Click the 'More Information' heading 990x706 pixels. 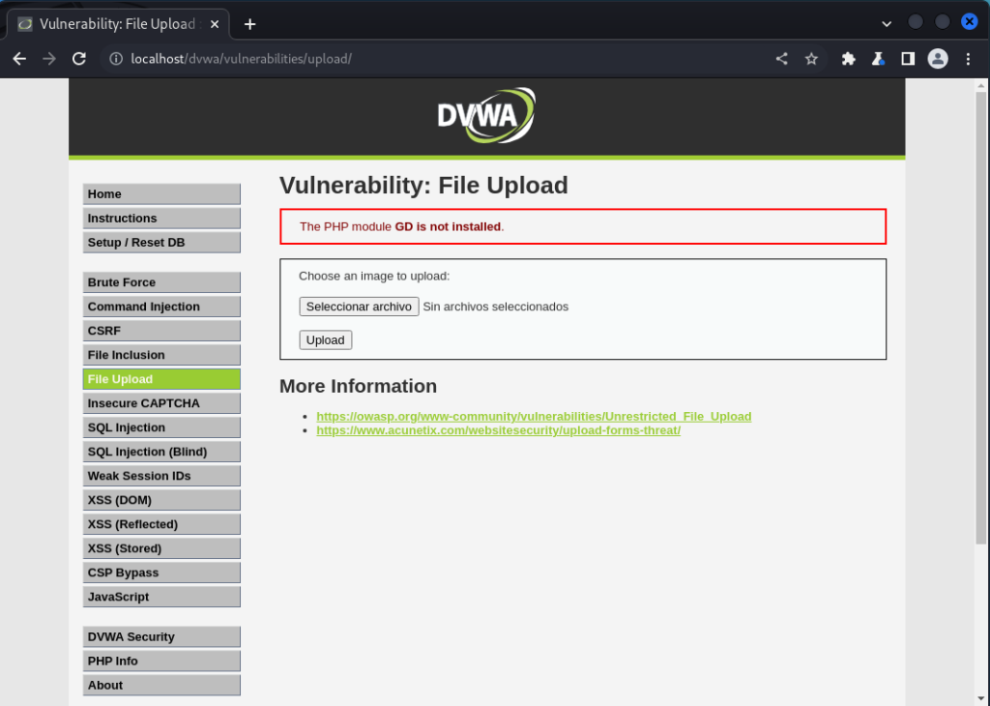click(x=358, y=386)
